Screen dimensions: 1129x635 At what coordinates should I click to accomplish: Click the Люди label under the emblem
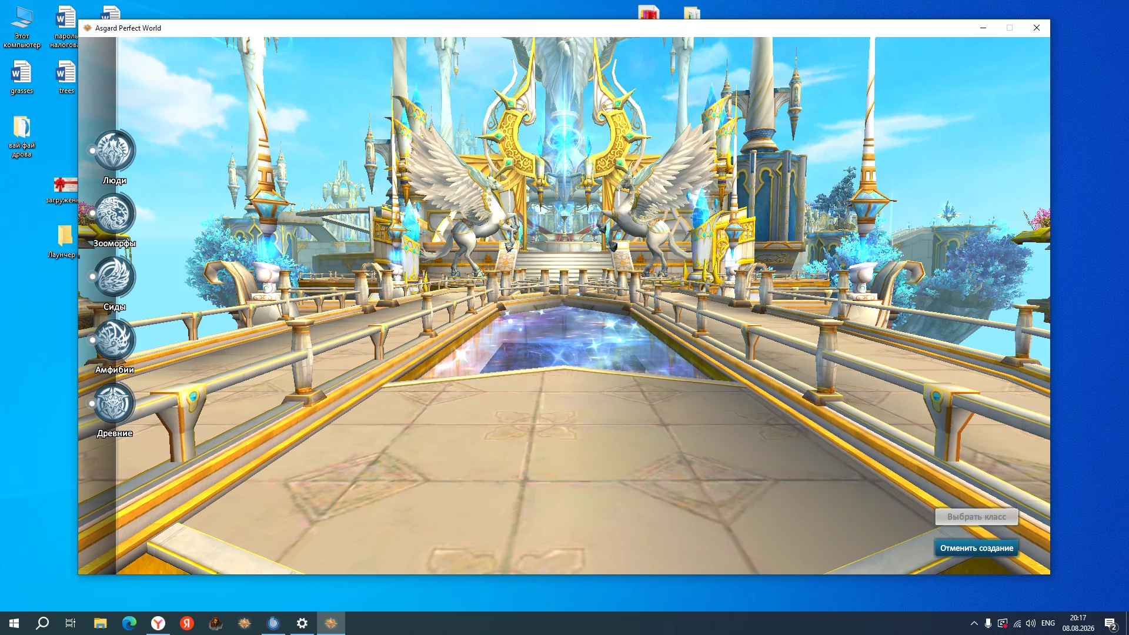[x=115, y=181]
